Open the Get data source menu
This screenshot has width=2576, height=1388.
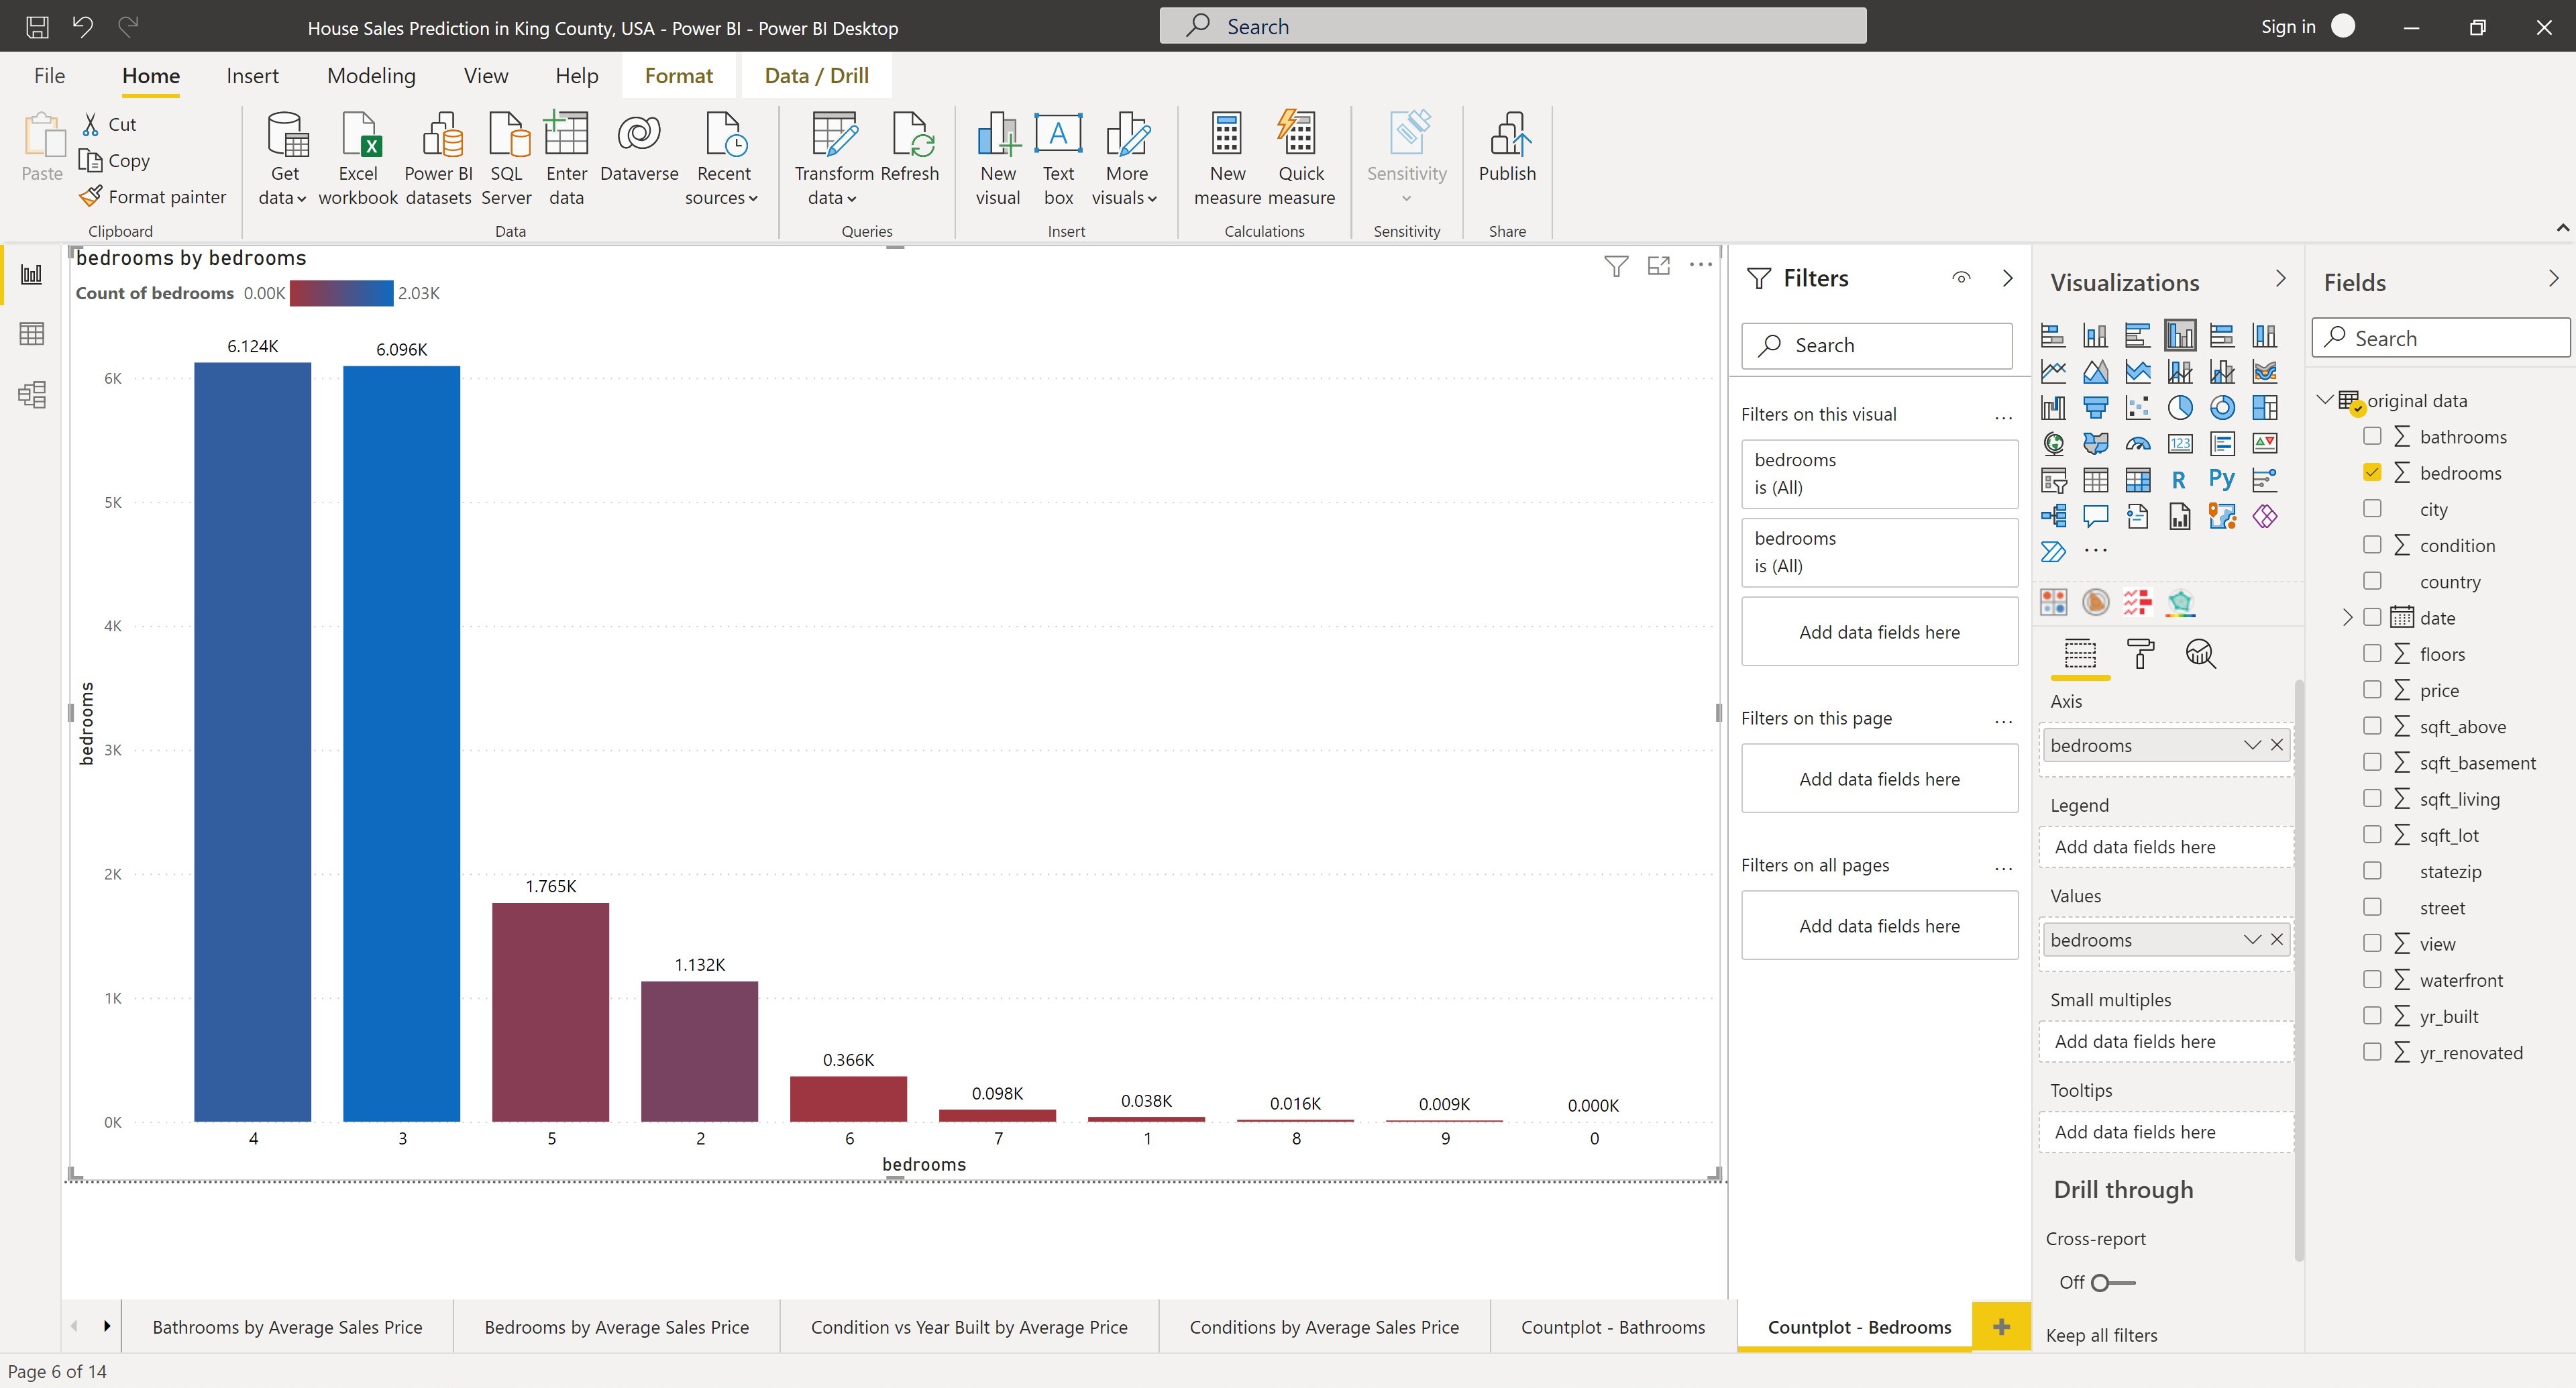click(284, 159)
